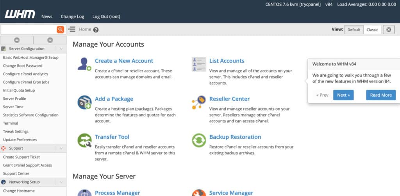
Task: Open Add a Package link
Action: click(x=114, y=99)
